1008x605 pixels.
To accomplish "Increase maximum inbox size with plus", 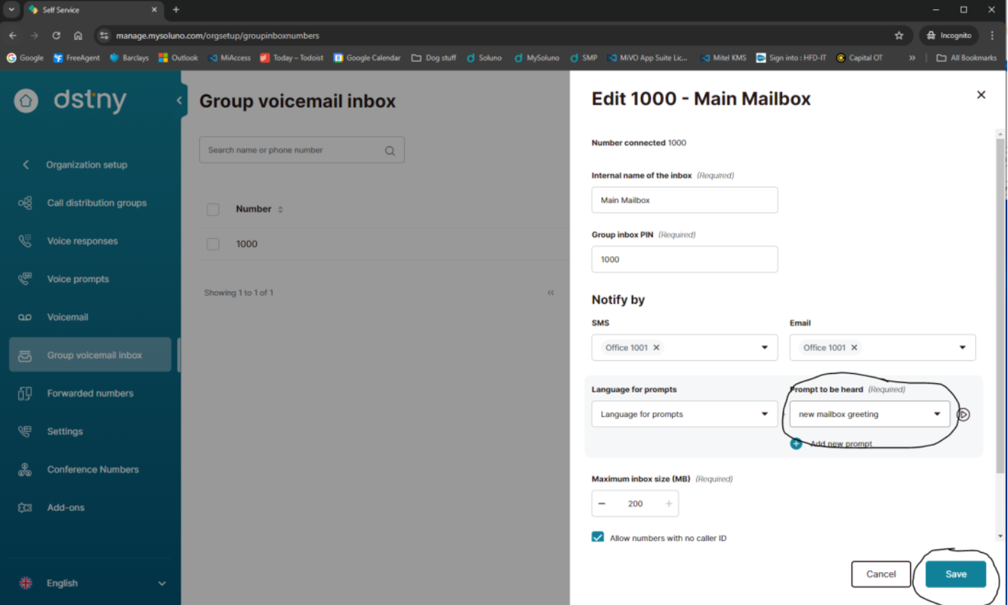I will [x=669, y=504].
